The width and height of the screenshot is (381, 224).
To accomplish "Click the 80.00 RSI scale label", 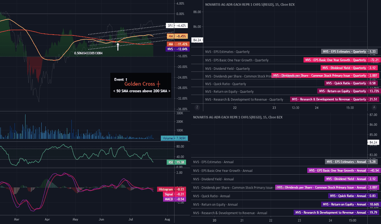I will tap(180, 147).
